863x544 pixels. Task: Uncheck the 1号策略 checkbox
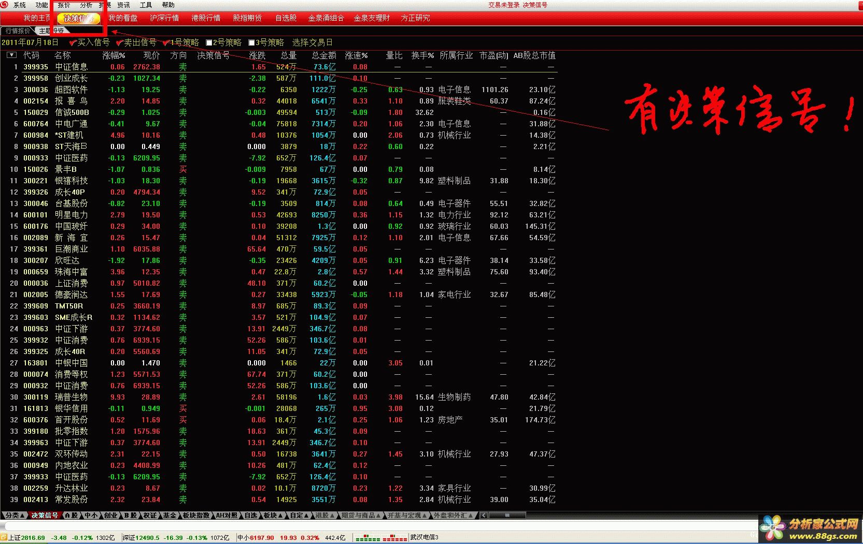click(166, 42)
